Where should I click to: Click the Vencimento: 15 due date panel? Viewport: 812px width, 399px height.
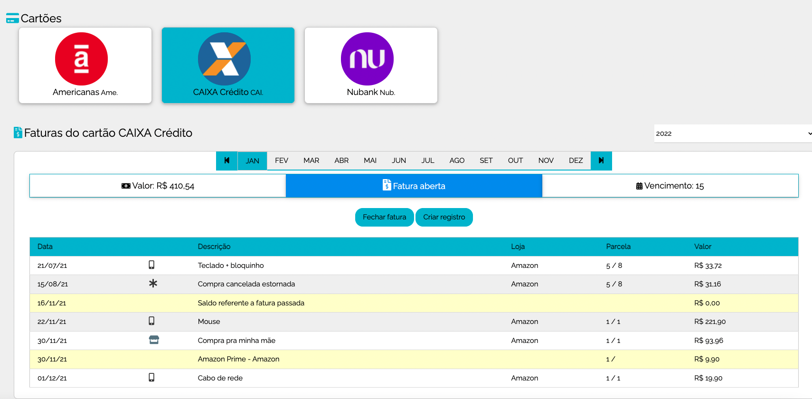tap(670, 186)
